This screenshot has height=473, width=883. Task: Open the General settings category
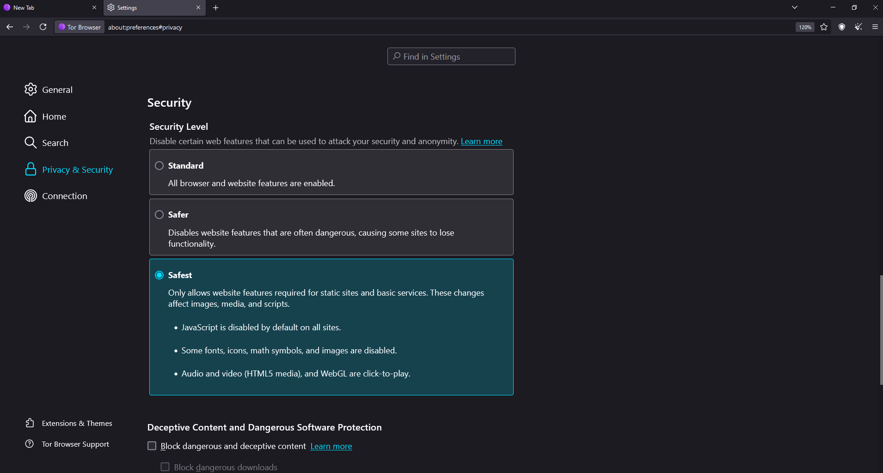pos(57,90)
